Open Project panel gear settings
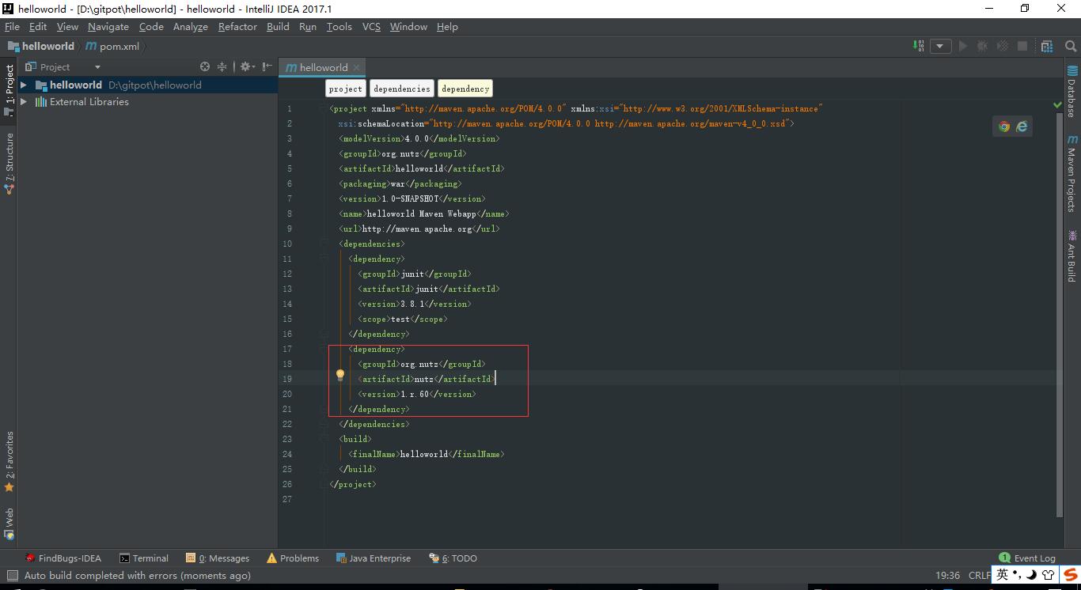1081x590 pixels. pyautogui.click(x=245, y=67)
